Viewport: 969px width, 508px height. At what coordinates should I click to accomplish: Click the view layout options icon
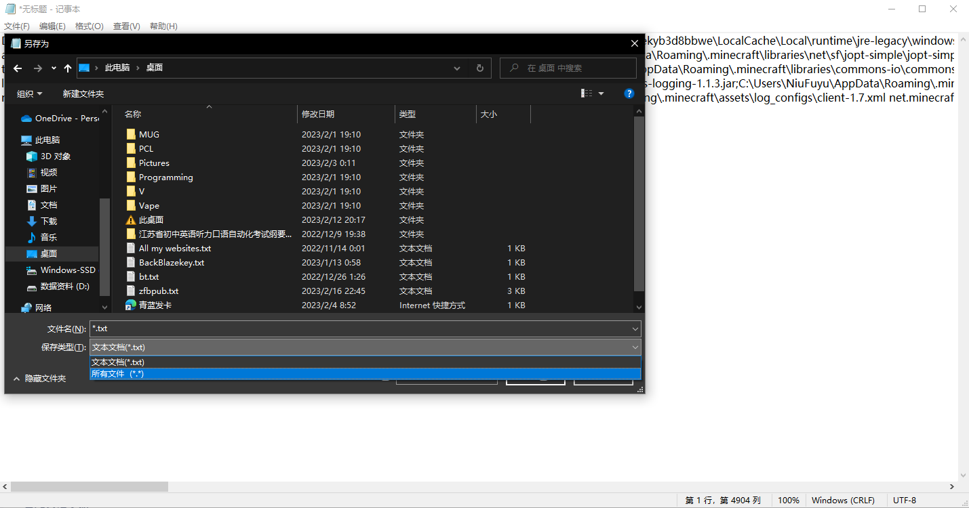587,93
